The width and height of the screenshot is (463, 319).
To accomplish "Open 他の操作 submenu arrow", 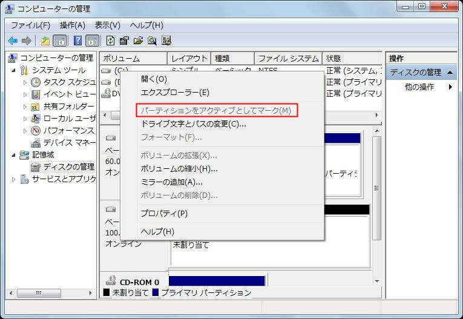I will pyautogui.click(x=450, y=87).
